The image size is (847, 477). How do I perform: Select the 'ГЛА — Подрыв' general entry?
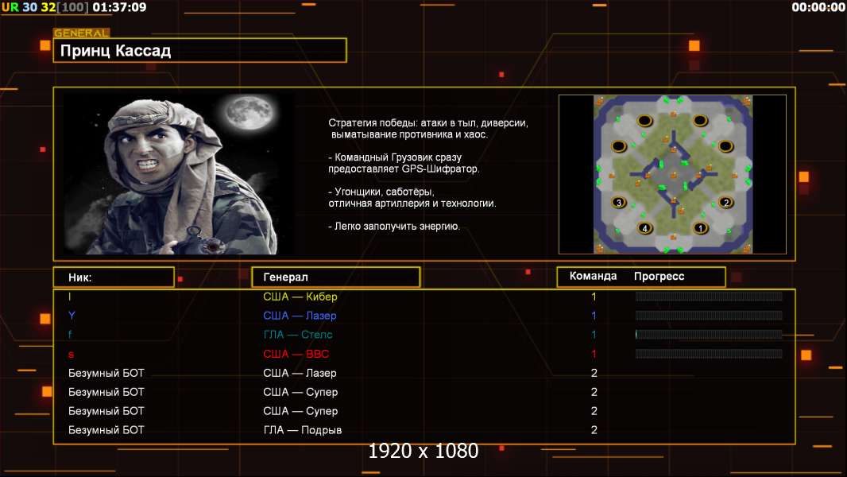pos(303,430)
